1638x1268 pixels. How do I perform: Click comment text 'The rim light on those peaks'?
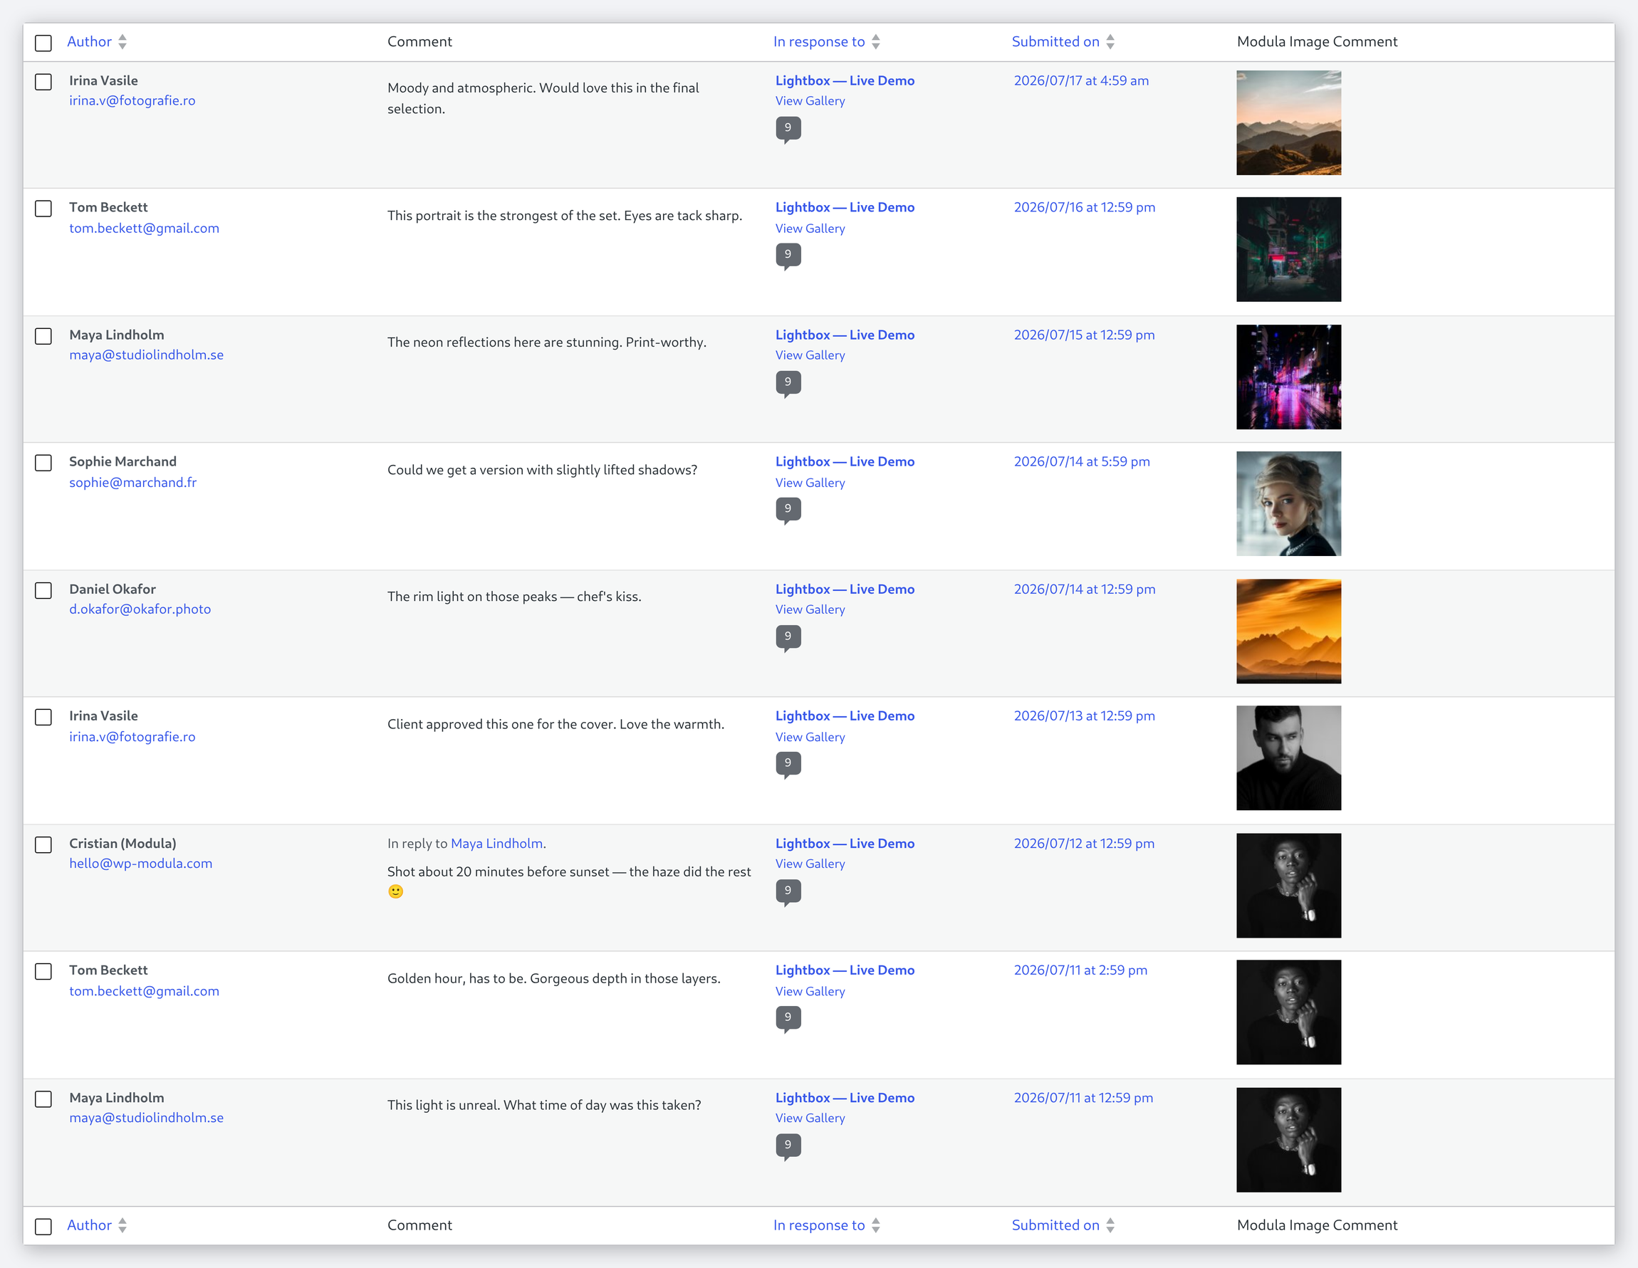click(471, 596)
